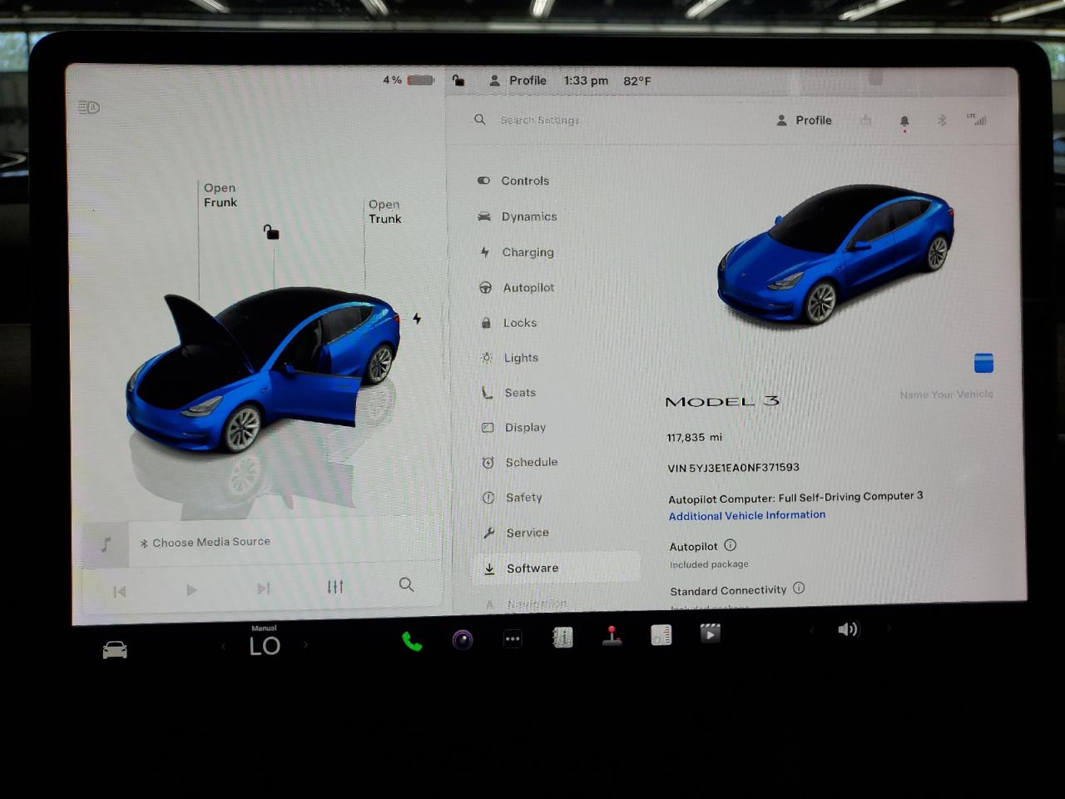
Task: Open Additional Vehicle Information link
Action: [x=747, y=516]
